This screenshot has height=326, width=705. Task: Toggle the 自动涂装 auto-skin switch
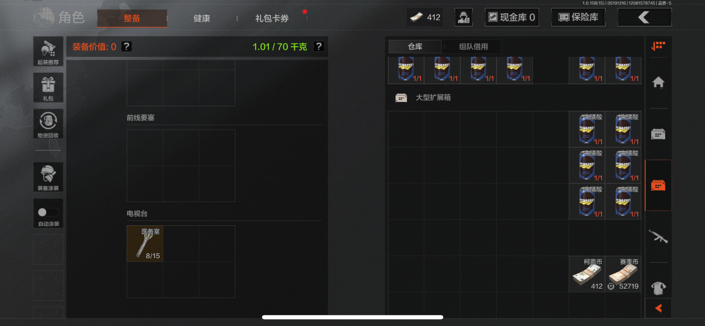click(x=48, y=213)
